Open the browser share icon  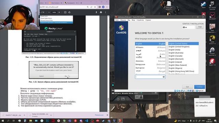(91, 7)
